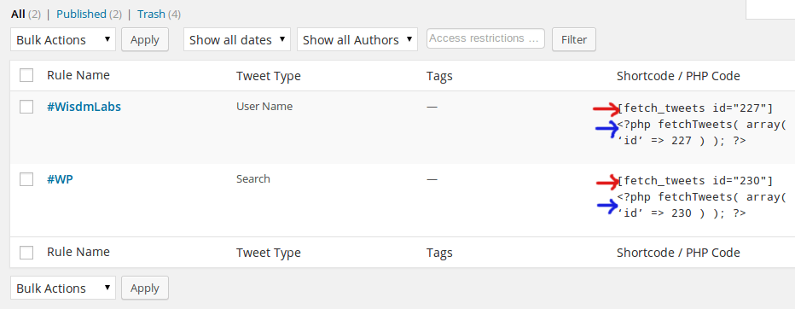Image resolution: width=795 pixels, height=309 pixels.
Task: Click the Tags column header at top
Action: (439, 76)
